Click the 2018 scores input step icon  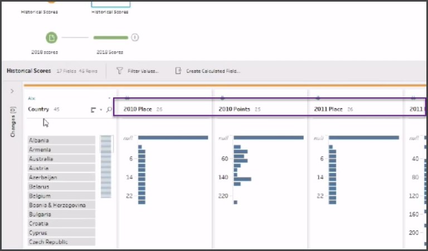[x=51, y=38]
